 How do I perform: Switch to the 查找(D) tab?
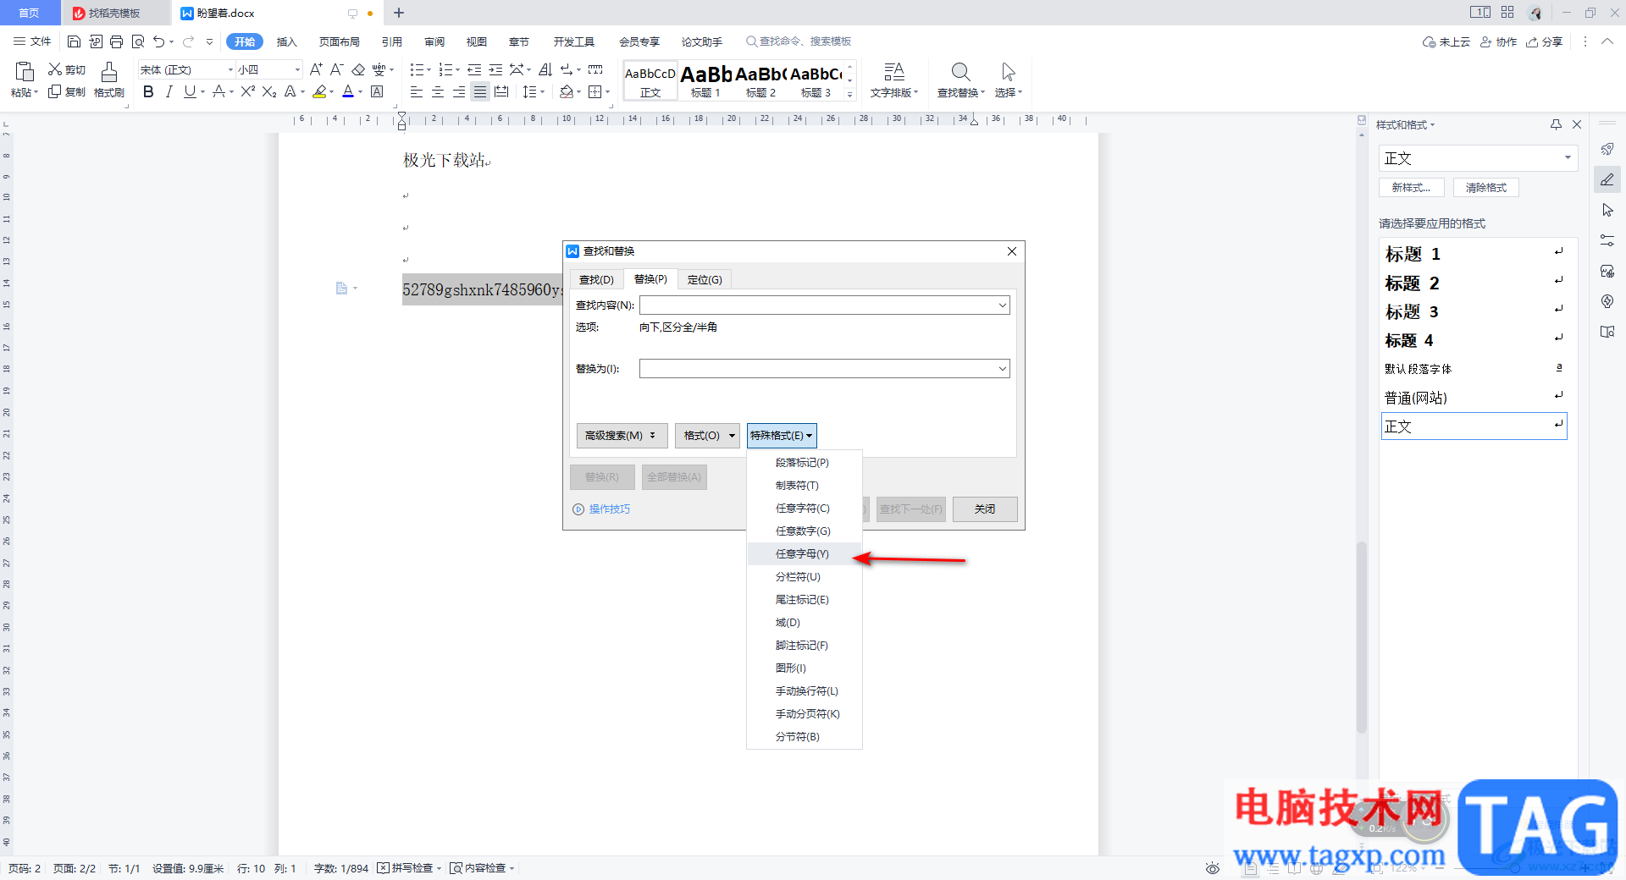coord(596,280)
